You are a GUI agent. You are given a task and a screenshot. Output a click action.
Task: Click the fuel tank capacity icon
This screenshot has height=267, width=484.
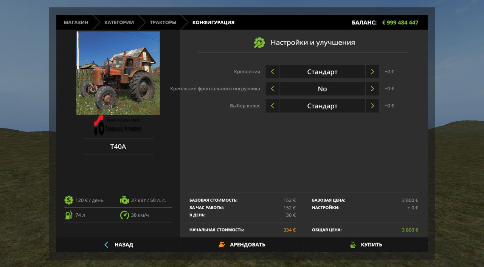tap(68, 215)
